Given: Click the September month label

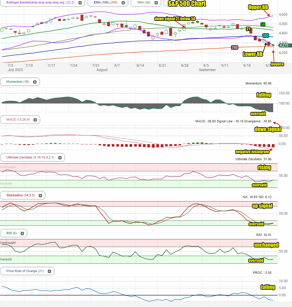Looking at the screenshot, I should 207,70.
